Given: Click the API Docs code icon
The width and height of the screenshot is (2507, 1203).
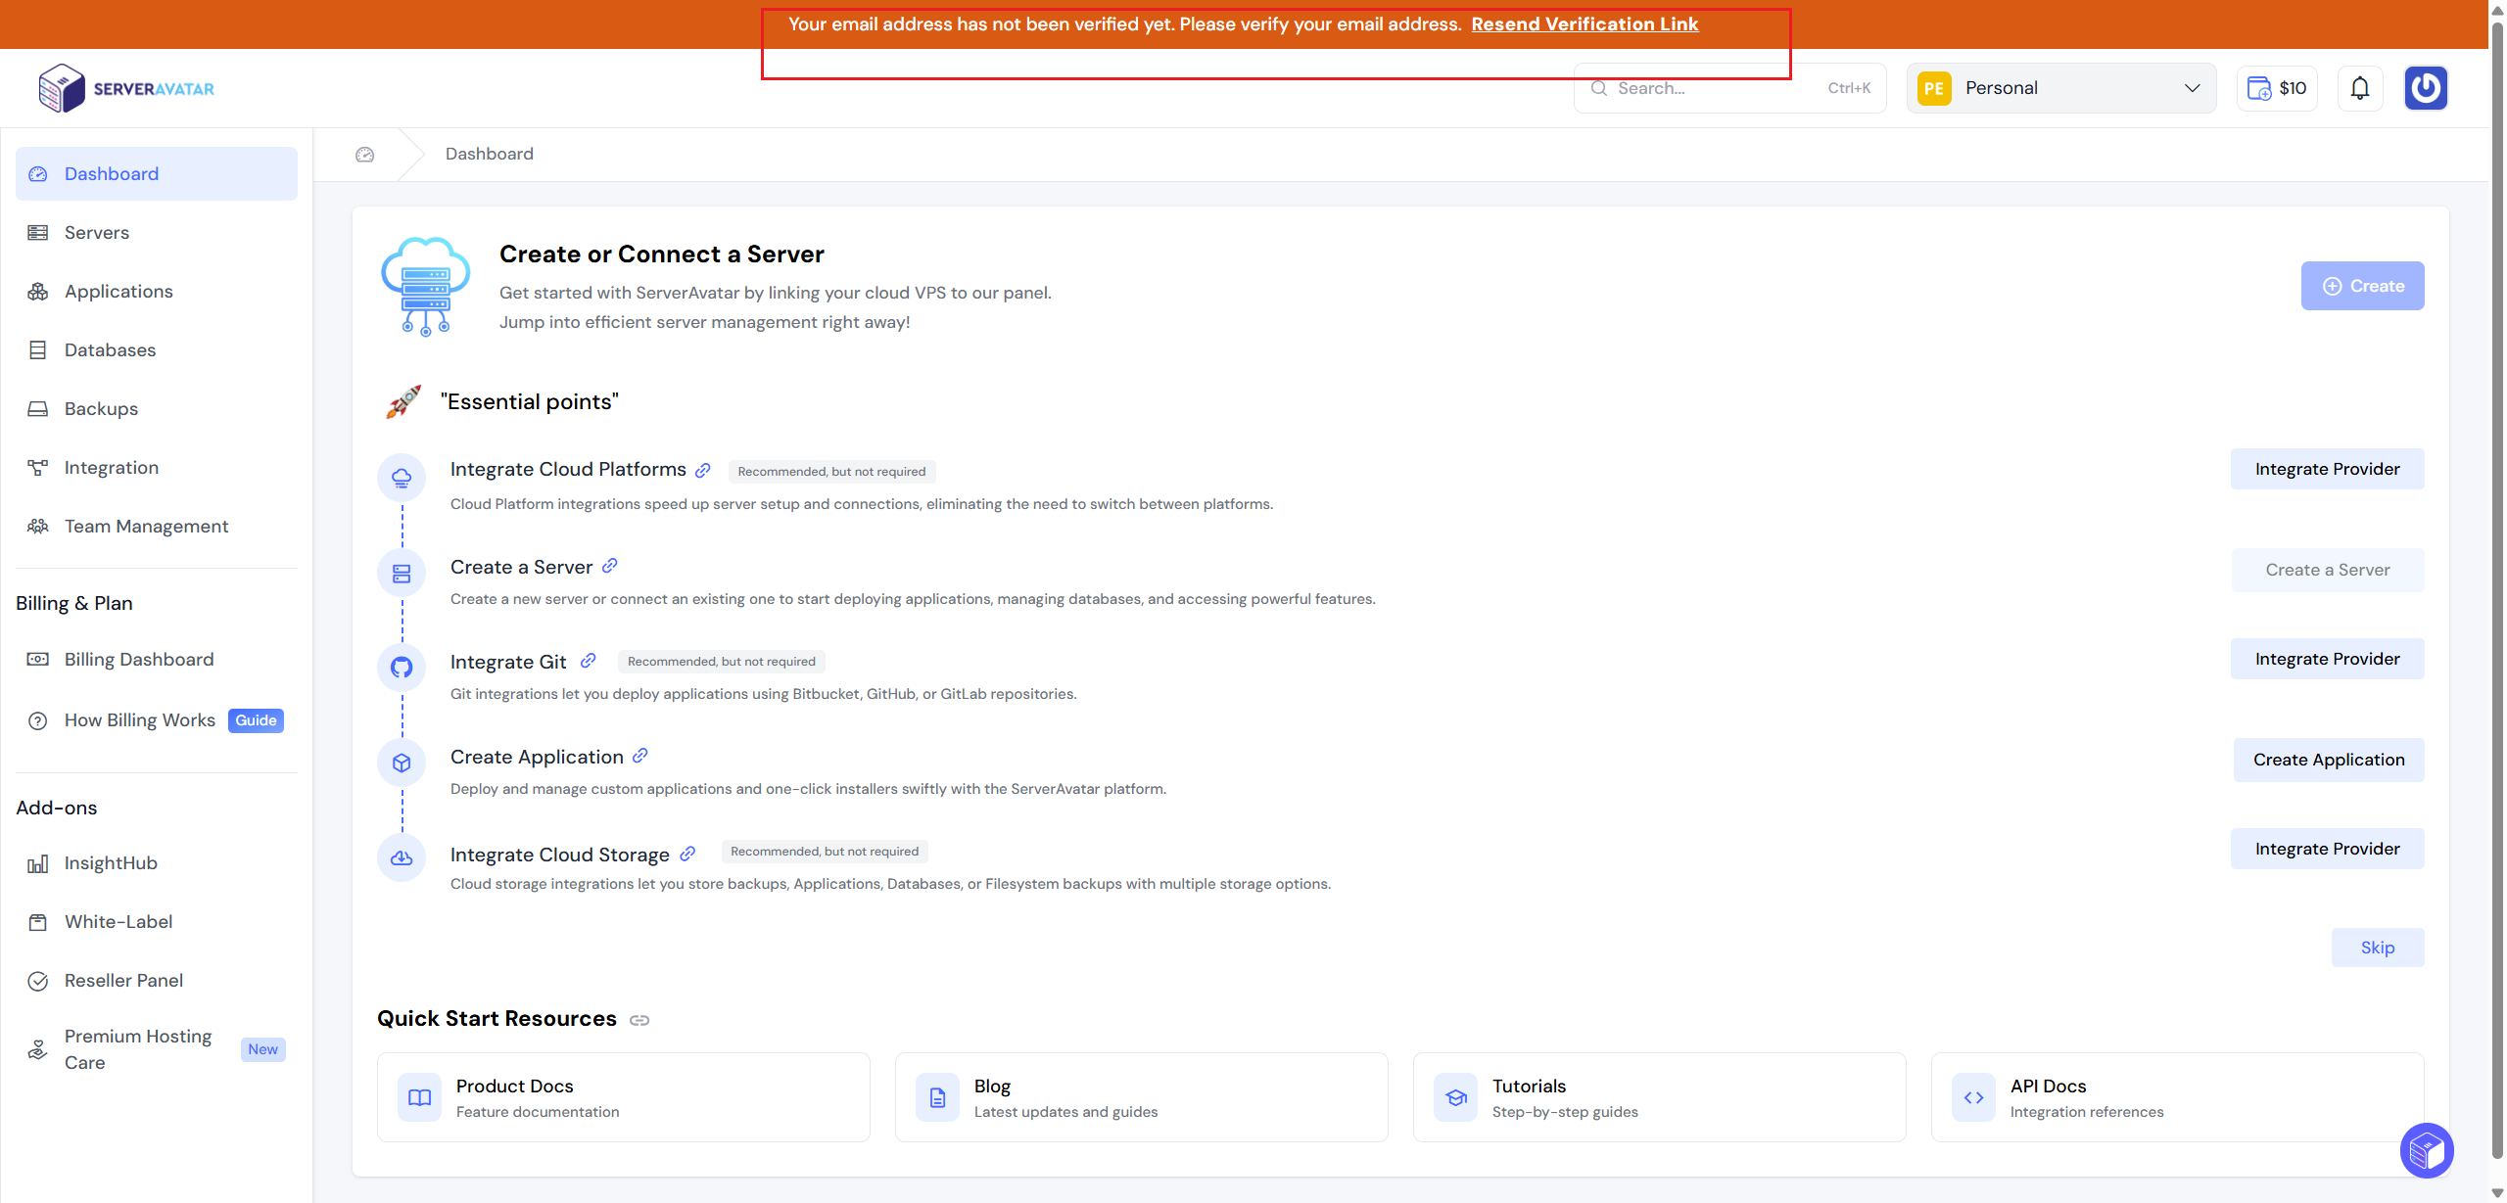Looking at the screenshot, I should coord(1973,1097).
